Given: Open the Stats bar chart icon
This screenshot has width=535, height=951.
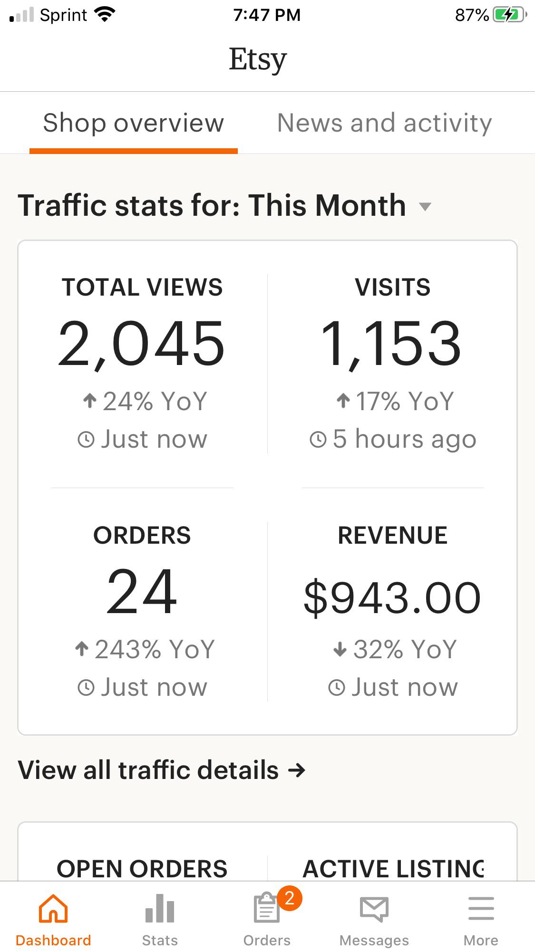Looking at the screenshot, I should point(160,908).
